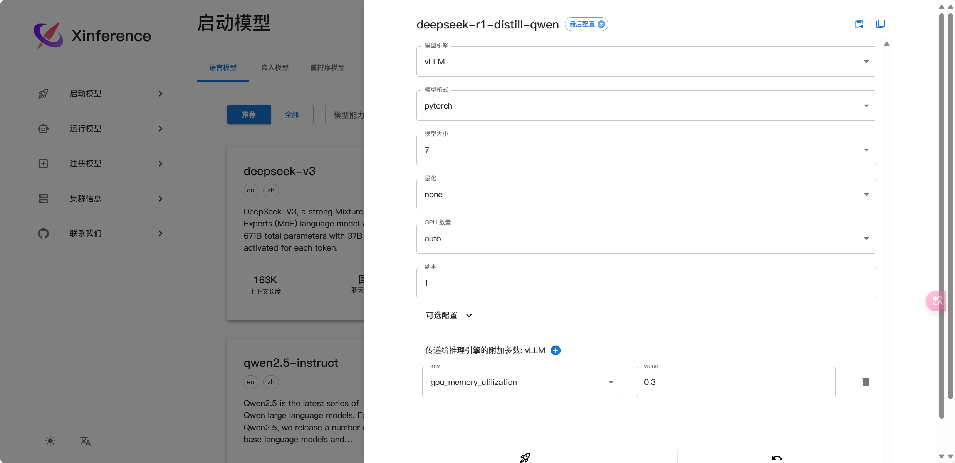Viewport: 955px width, 463px height.
Task: Click the rocket launch button
Action: (x=525, y=457)
